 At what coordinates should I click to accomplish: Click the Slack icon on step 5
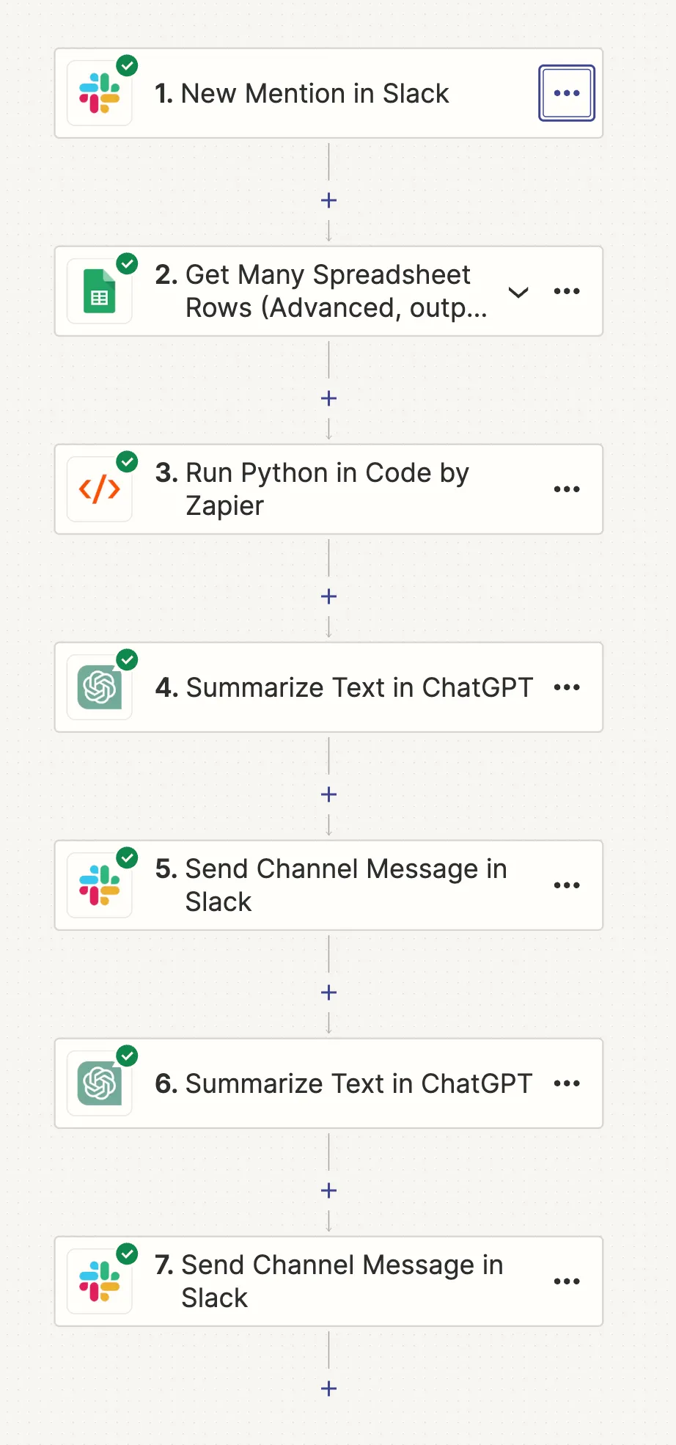100,885
